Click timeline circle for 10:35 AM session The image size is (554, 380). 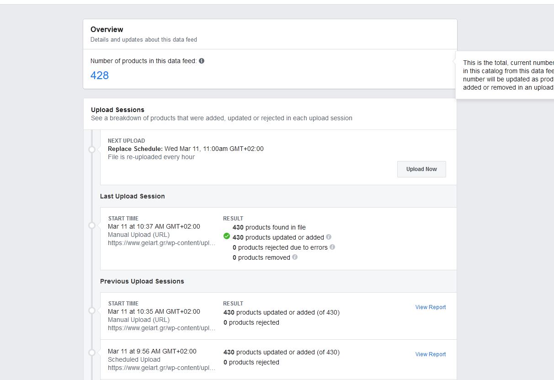click(x=92, y=310)
